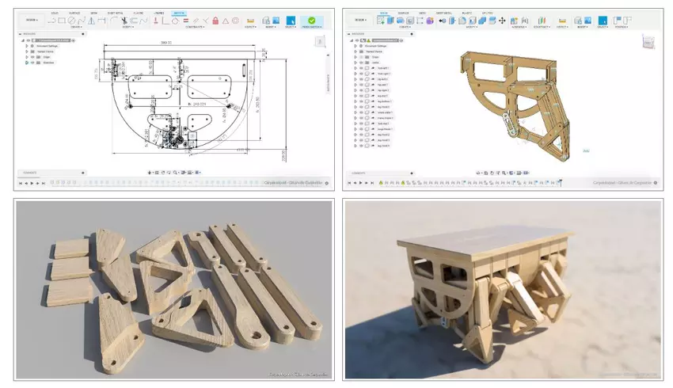The width and height of the screenshot is (673, 388).
Task: Click the Rectangle sketch tool
Action: coord(61,21)
